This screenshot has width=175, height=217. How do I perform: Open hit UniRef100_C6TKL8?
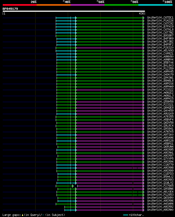(x=160, y=30)
